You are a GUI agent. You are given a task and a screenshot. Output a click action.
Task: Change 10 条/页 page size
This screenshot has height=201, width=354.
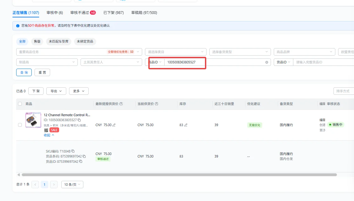click(x=72, y=185)
